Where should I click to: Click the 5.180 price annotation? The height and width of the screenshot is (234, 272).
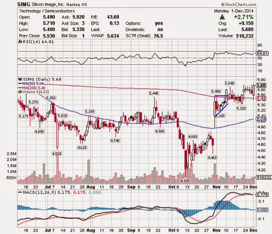pyautogui.click(x=220, y=116)
